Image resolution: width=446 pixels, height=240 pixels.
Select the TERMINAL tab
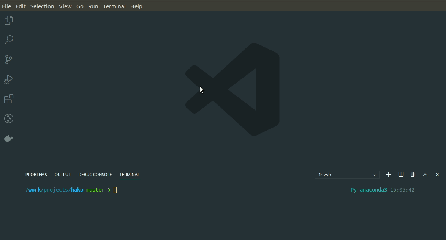coord(130,175)
